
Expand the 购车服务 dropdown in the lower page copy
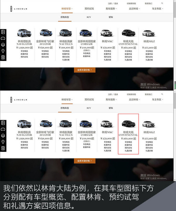tap(111, 100)
